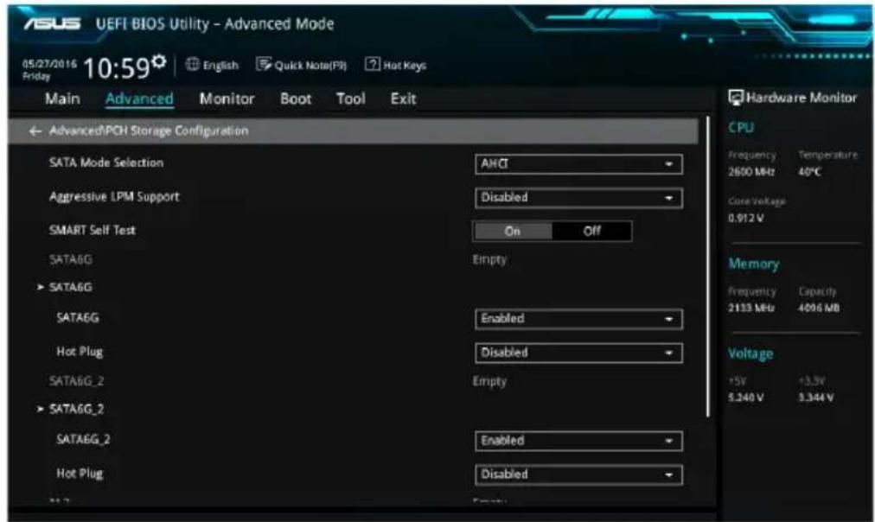Screen dimensions: 875x522
Task: Select the Aggressive LPM Support label
Action: [x=114, y=197]
